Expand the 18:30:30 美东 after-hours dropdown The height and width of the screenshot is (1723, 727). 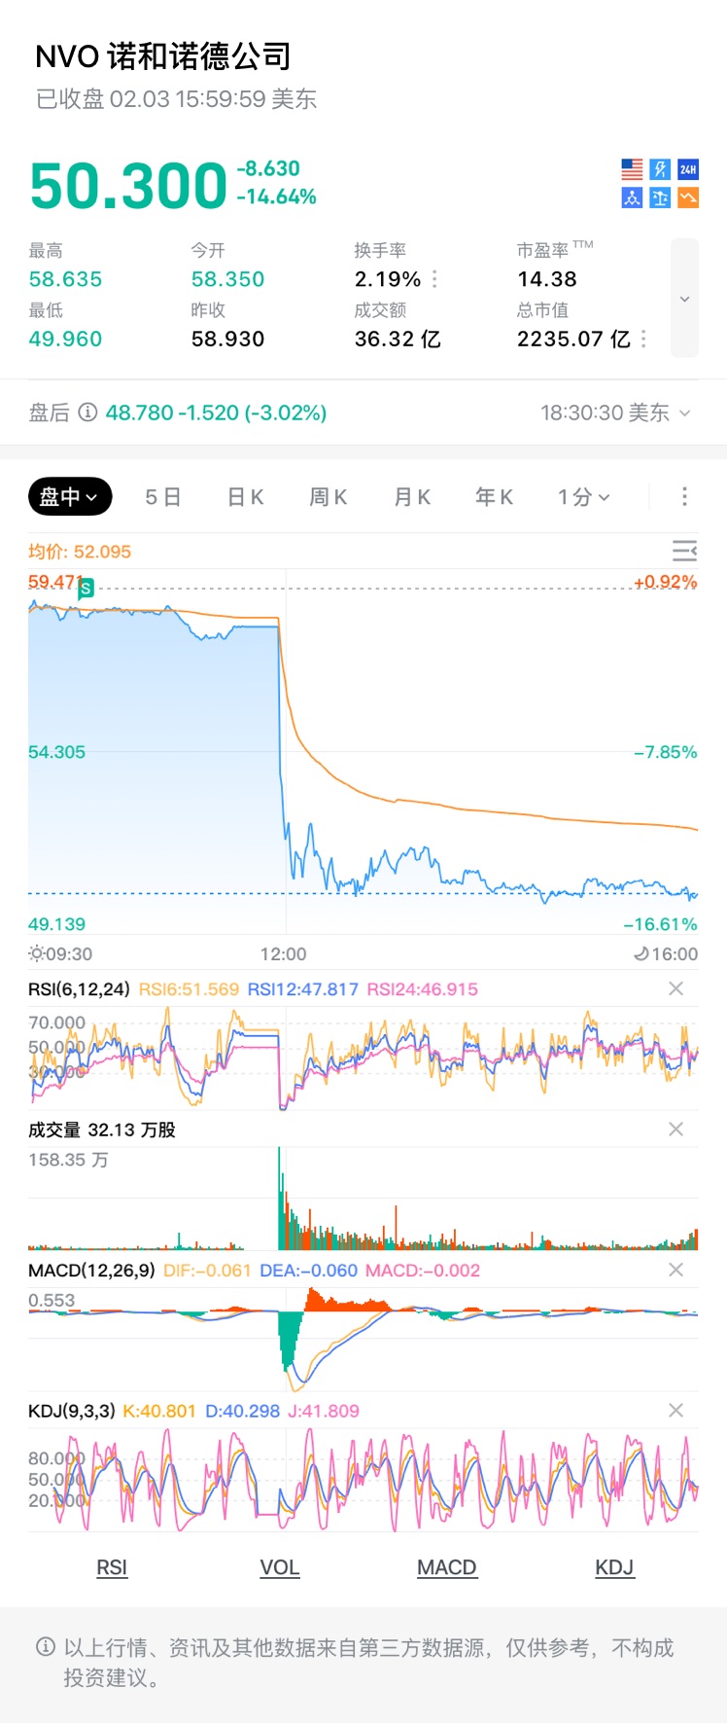pyautogui.click(x=616, y=413)
